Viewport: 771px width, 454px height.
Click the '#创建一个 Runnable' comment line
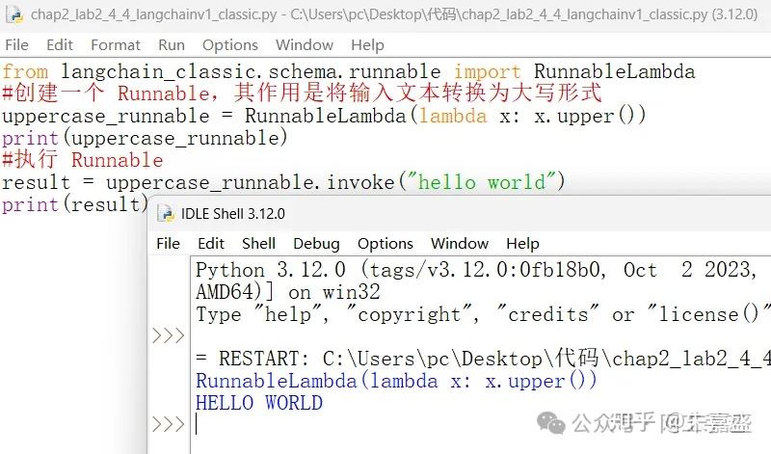point(302,93)
